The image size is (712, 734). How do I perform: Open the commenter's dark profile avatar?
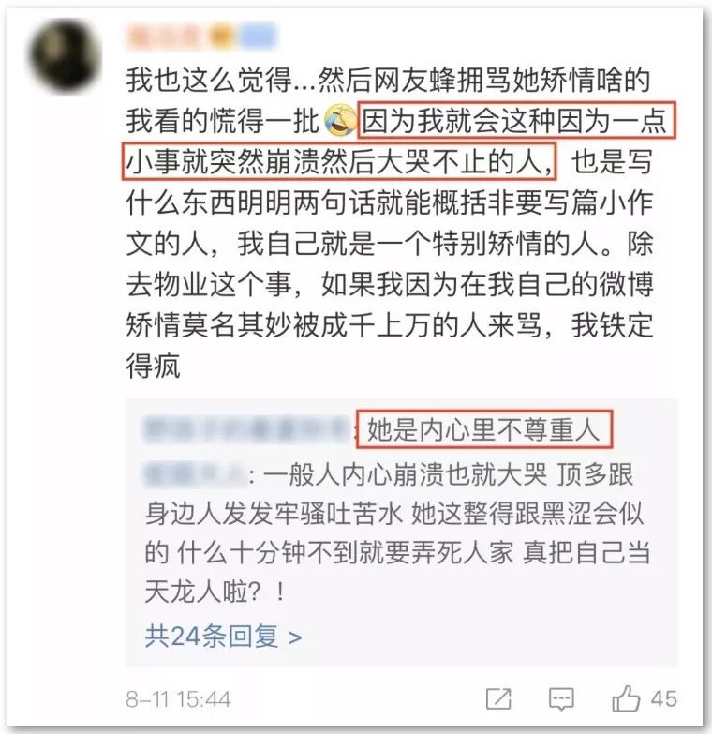66,54
